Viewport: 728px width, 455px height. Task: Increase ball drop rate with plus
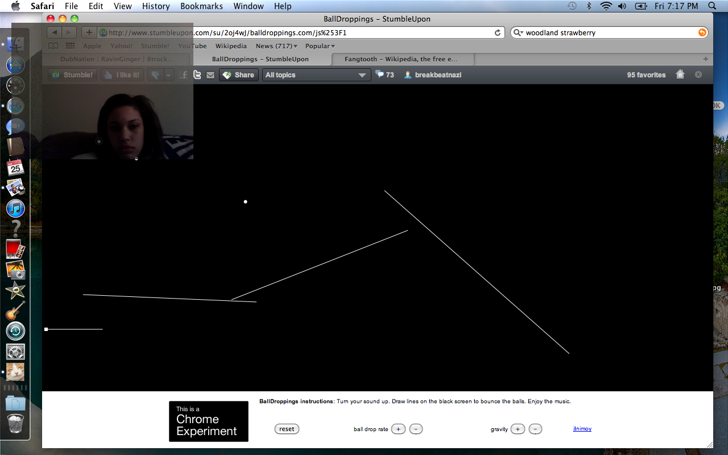pos(398,429)
